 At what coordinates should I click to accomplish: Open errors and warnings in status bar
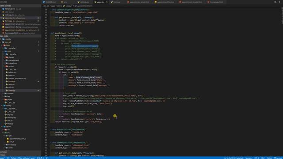(40, 158)
